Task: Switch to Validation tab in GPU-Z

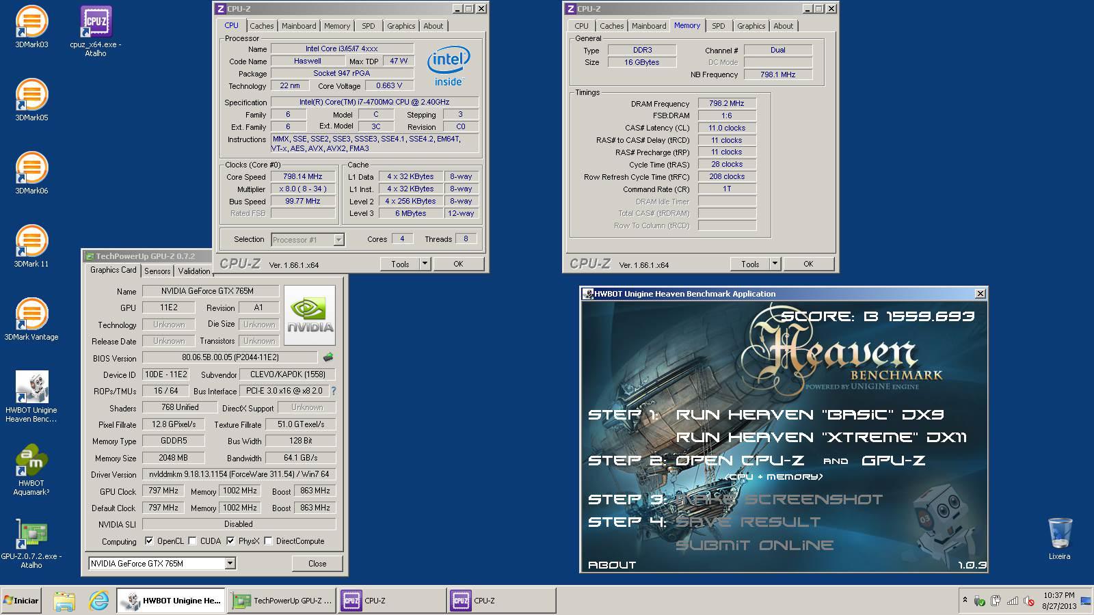Action: point(194,271)
